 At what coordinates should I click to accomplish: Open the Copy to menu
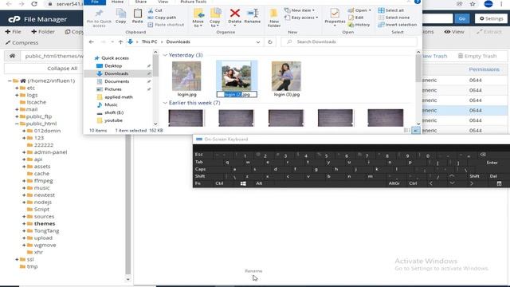(214, 18)
